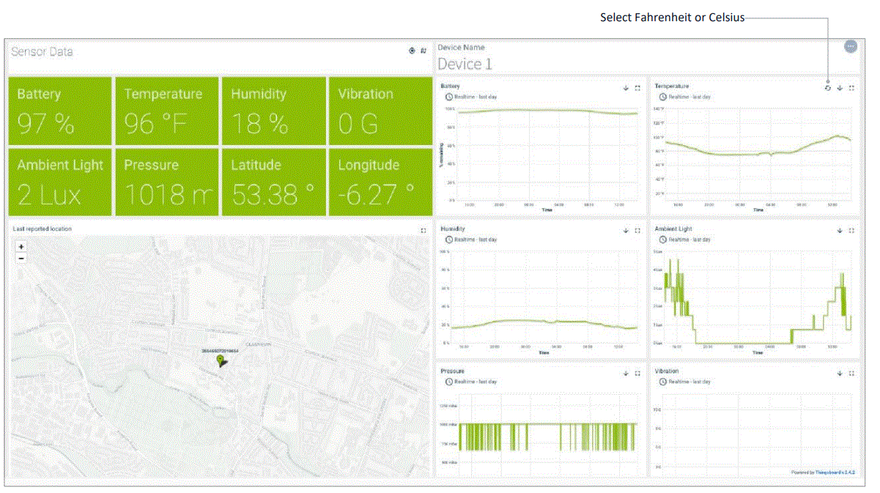This screenshot has width=880, height=493.
Task: Select the Temperature 96 °F sensor tile
Action: 166,111
